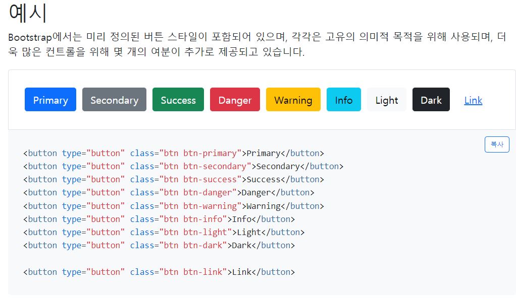Click the blue Primary button

[50, 100]
